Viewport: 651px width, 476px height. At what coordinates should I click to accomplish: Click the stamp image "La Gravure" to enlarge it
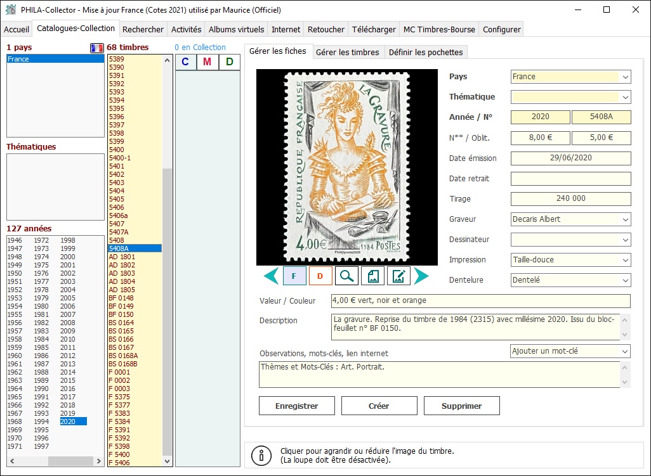pos(347,167)
